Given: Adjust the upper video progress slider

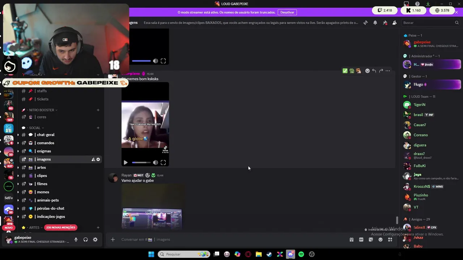Looking at the screenshot, I should click(141, 61).
